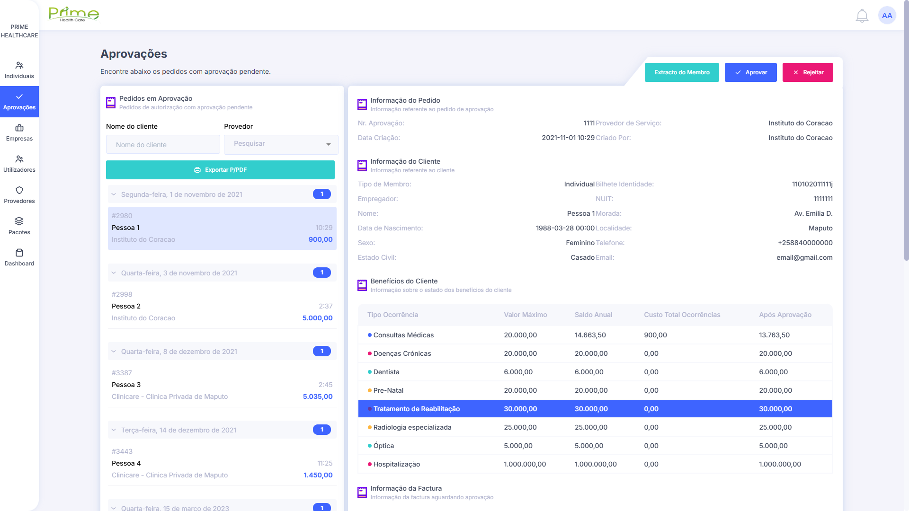Click the +258840000000 phone value
This screenshot has width=909, height=511.
tap(805, 243)
